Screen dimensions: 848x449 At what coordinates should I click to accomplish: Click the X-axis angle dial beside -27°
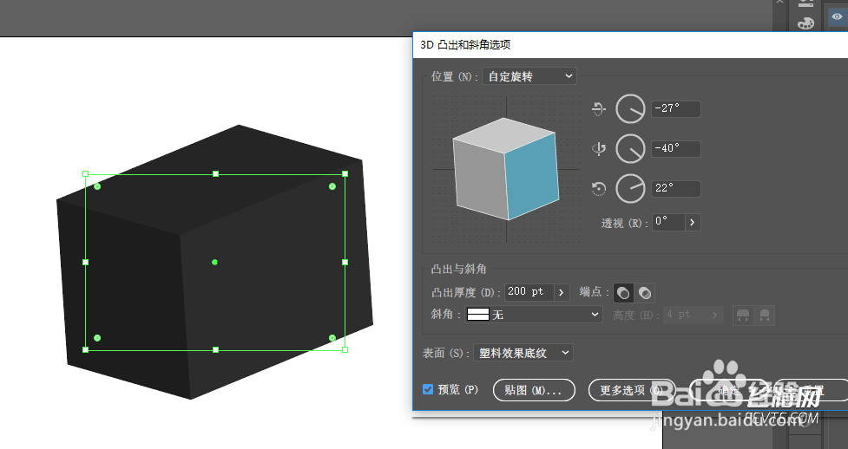pyautogui.click(x=631, y=108)
